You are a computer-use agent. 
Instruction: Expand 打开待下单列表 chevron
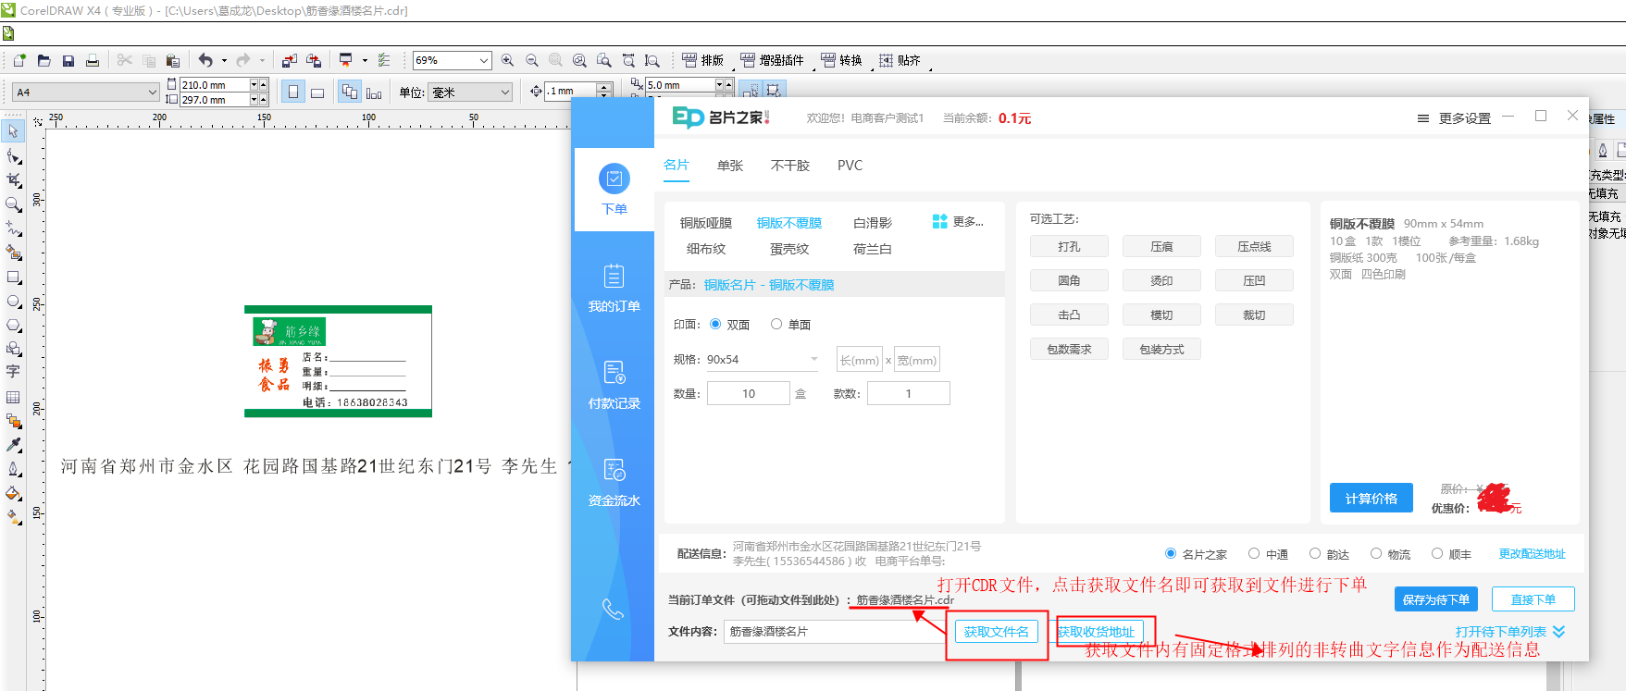coord(1559,632)
